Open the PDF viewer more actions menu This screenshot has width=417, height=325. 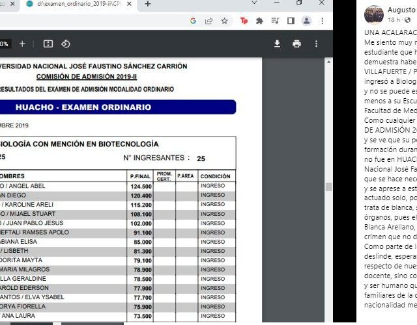tap(317, 44)
